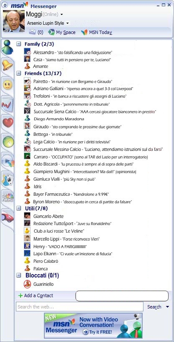Open the alerts bell tab
Viewport: 174px width, 342px height.
(x=8, y=65)
